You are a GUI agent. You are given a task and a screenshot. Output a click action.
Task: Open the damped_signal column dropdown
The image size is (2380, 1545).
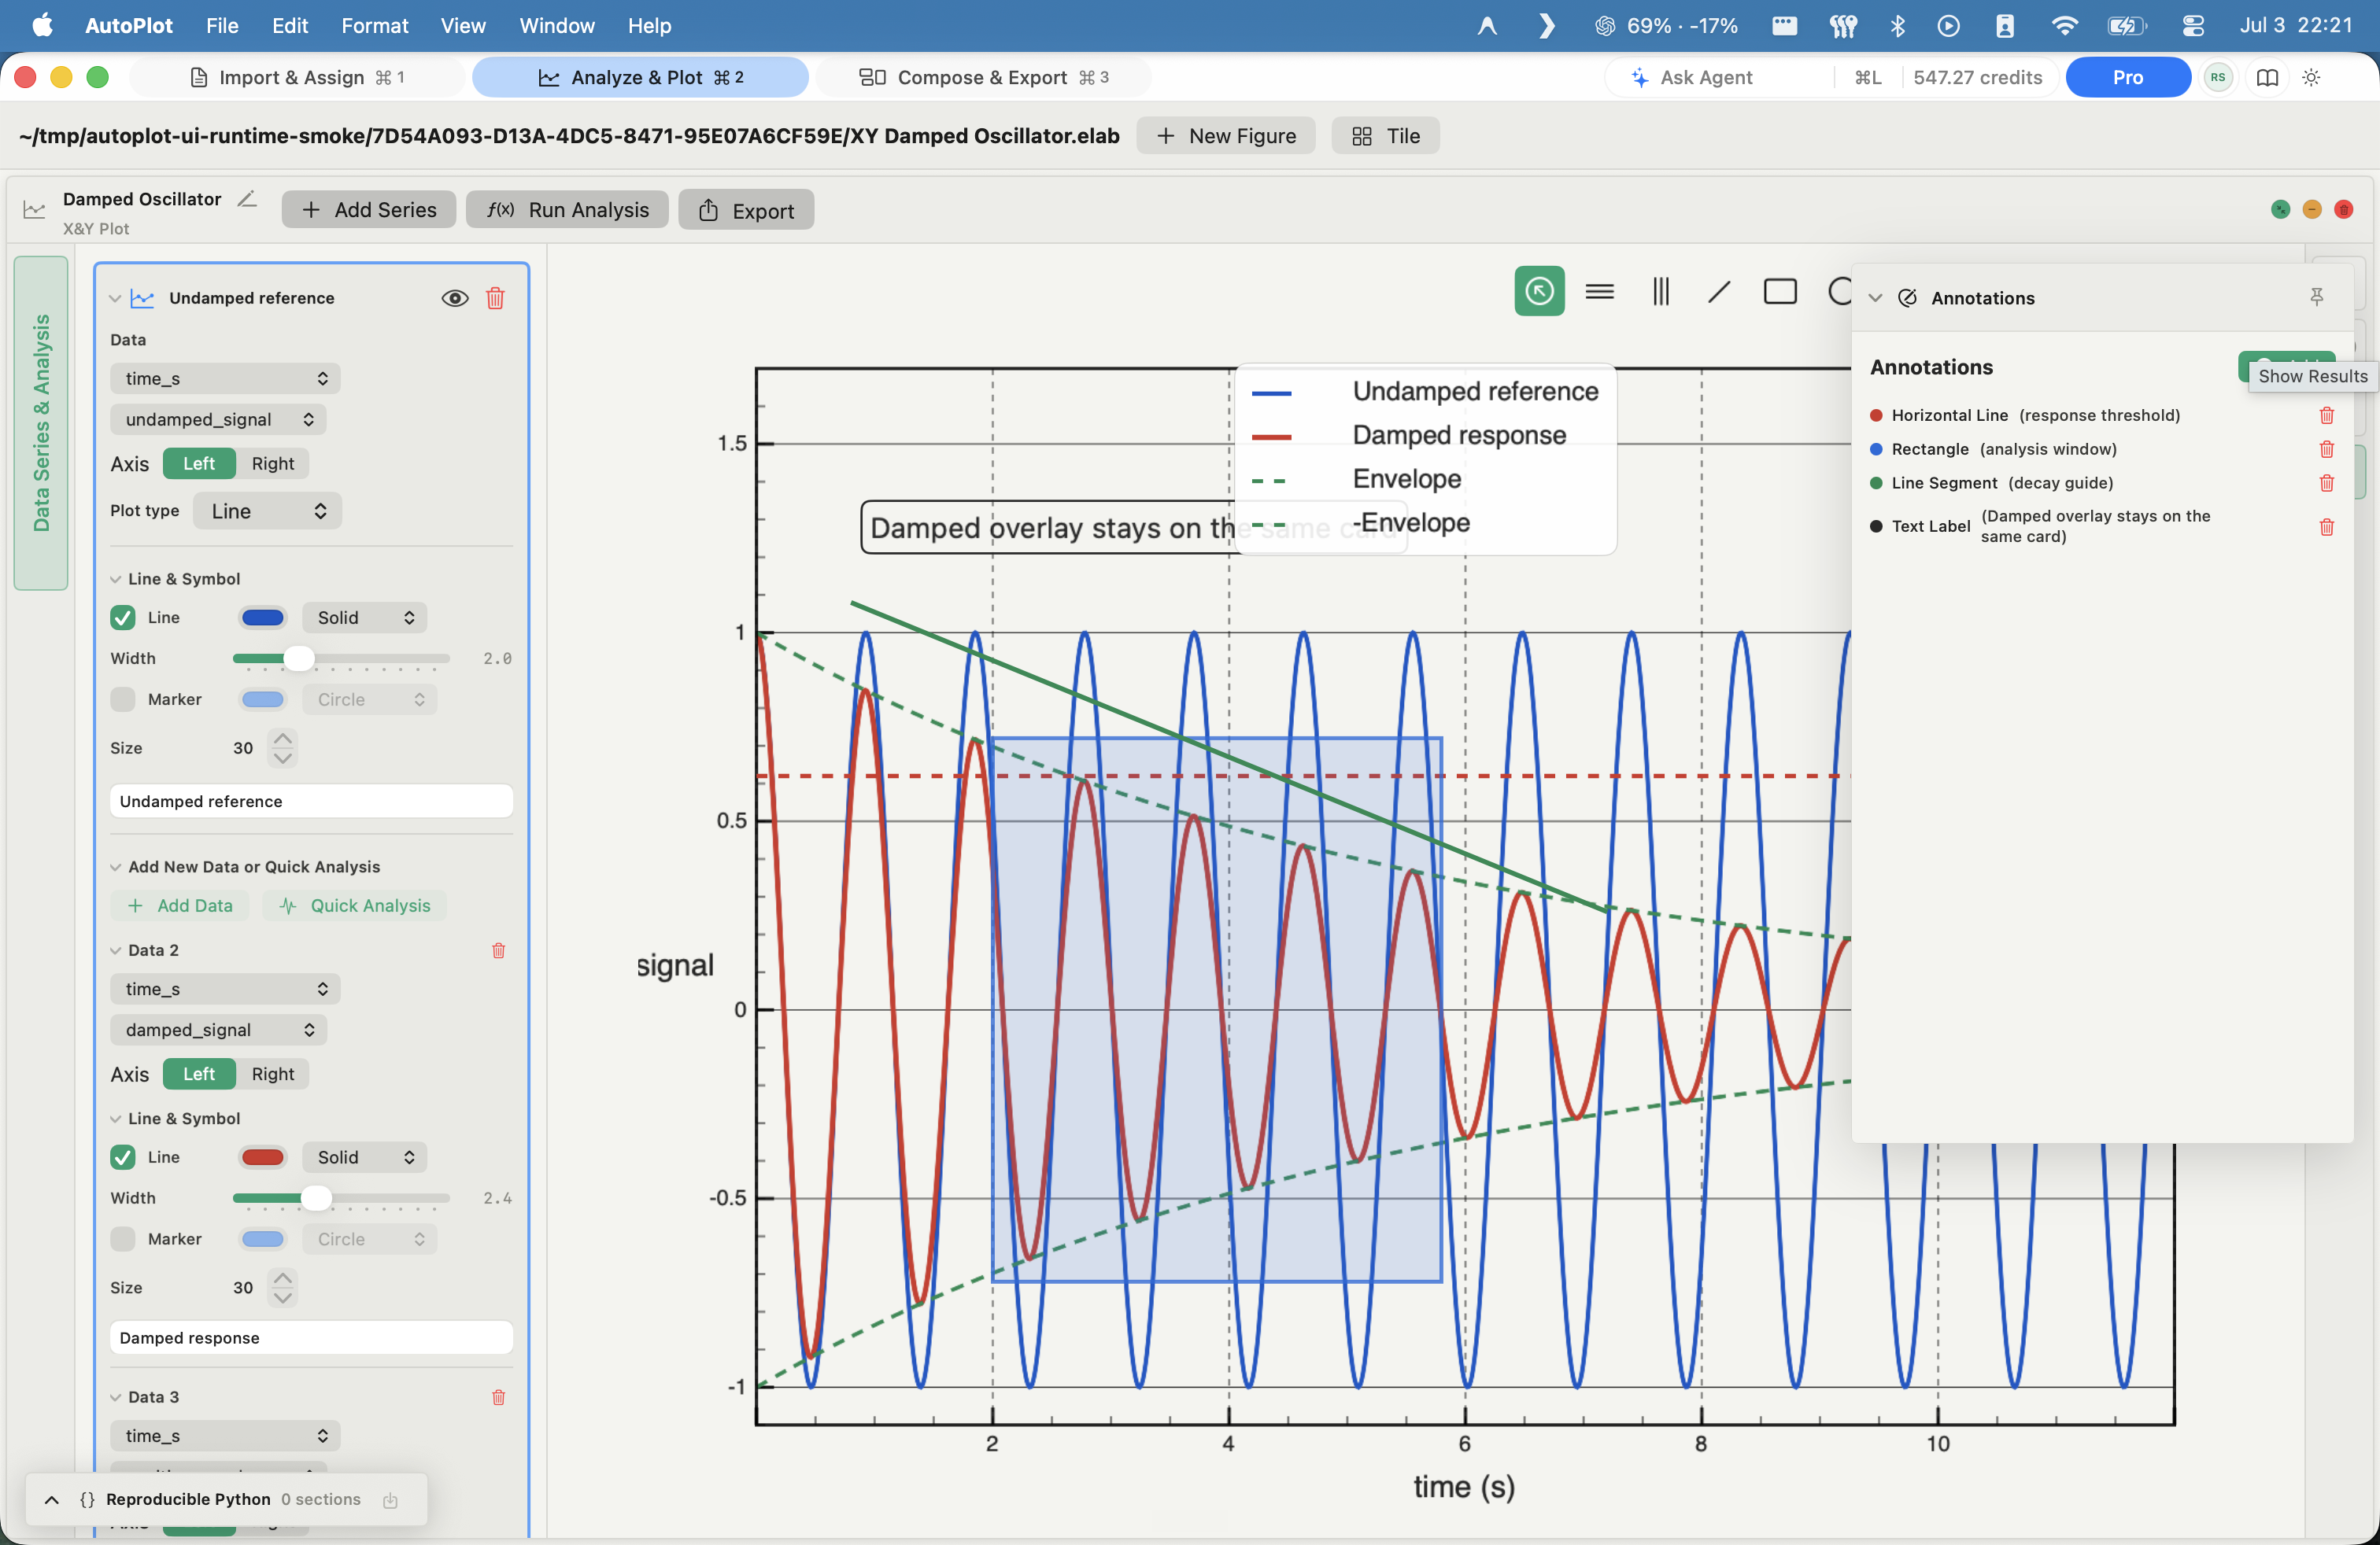218,1031
